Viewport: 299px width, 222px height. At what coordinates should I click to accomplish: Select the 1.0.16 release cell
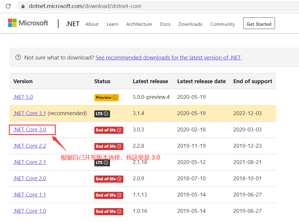140,211
